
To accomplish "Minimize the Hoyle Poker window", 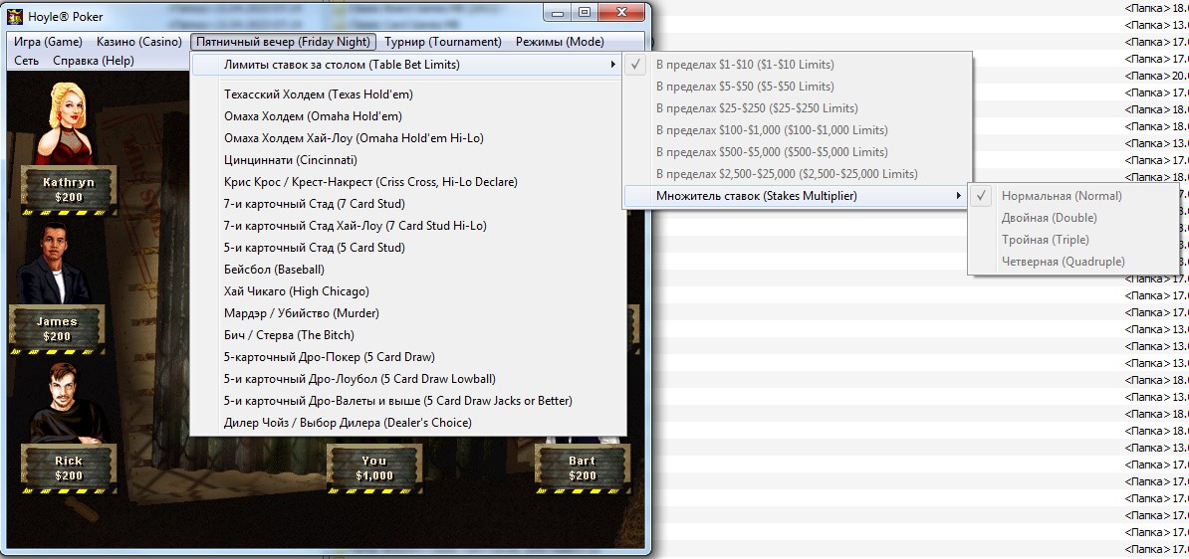I will pyautogui.click(x=558, y=13).
